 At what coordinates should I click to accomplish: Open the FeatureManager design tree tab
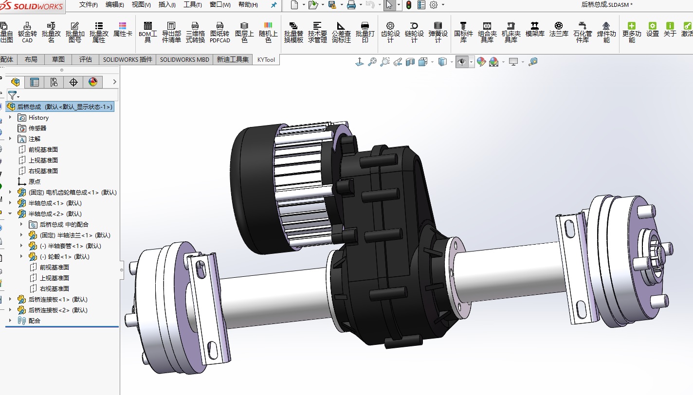coord(16,82)
